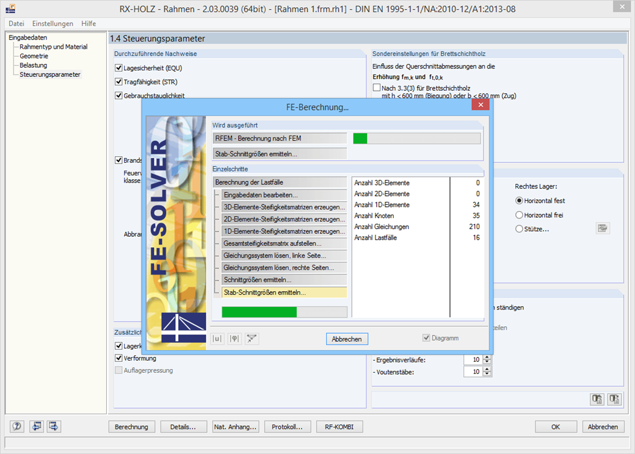Click '3D-Elemente-Steifigkeitsmatrizen erzeugen...' step

[x=284, y=207]
